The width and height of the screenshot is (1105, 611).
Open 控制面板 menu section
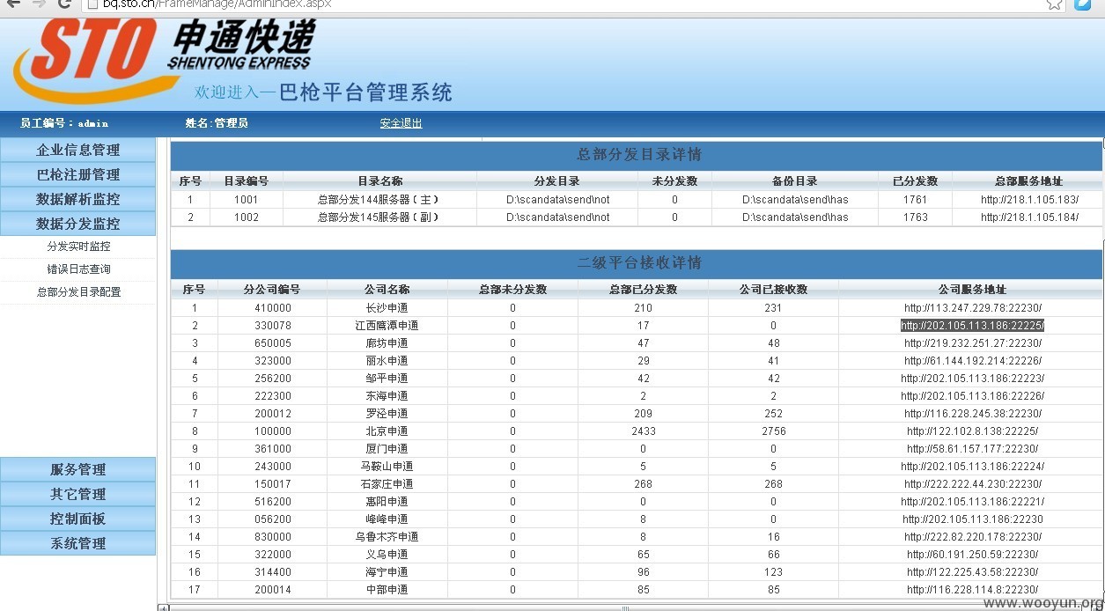[78, 519]
